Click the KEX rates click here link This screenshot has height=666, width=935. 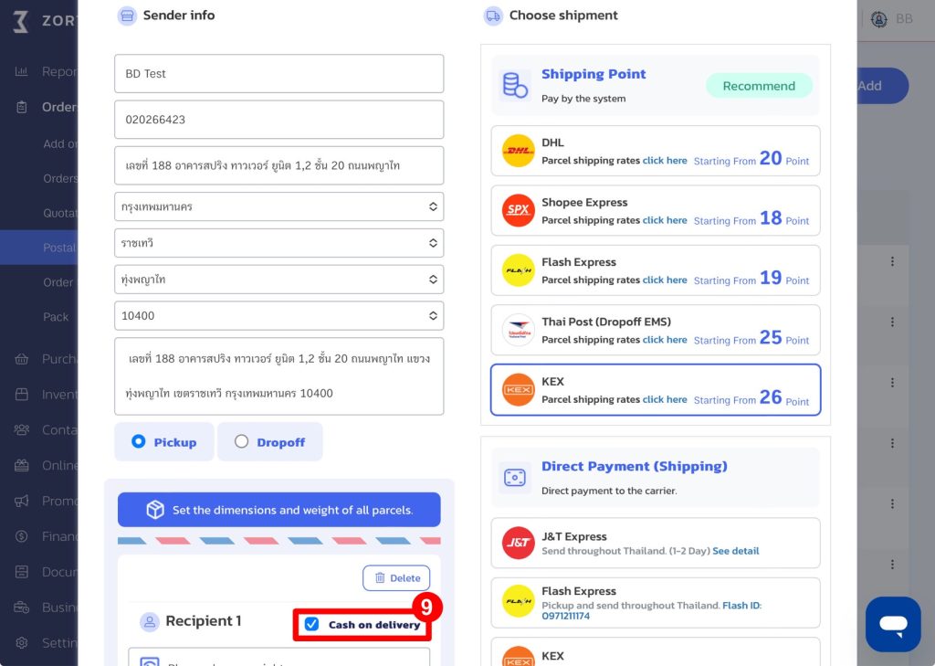tap(665, 399)
